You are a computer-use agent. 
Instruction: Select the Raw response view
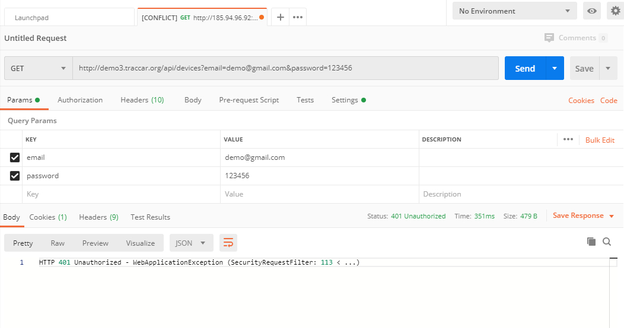tap(58, 243)
